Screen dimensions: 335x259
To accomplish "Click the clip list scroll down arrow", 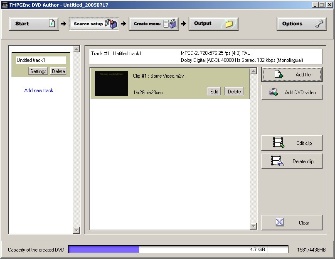I will pos(254,226).
